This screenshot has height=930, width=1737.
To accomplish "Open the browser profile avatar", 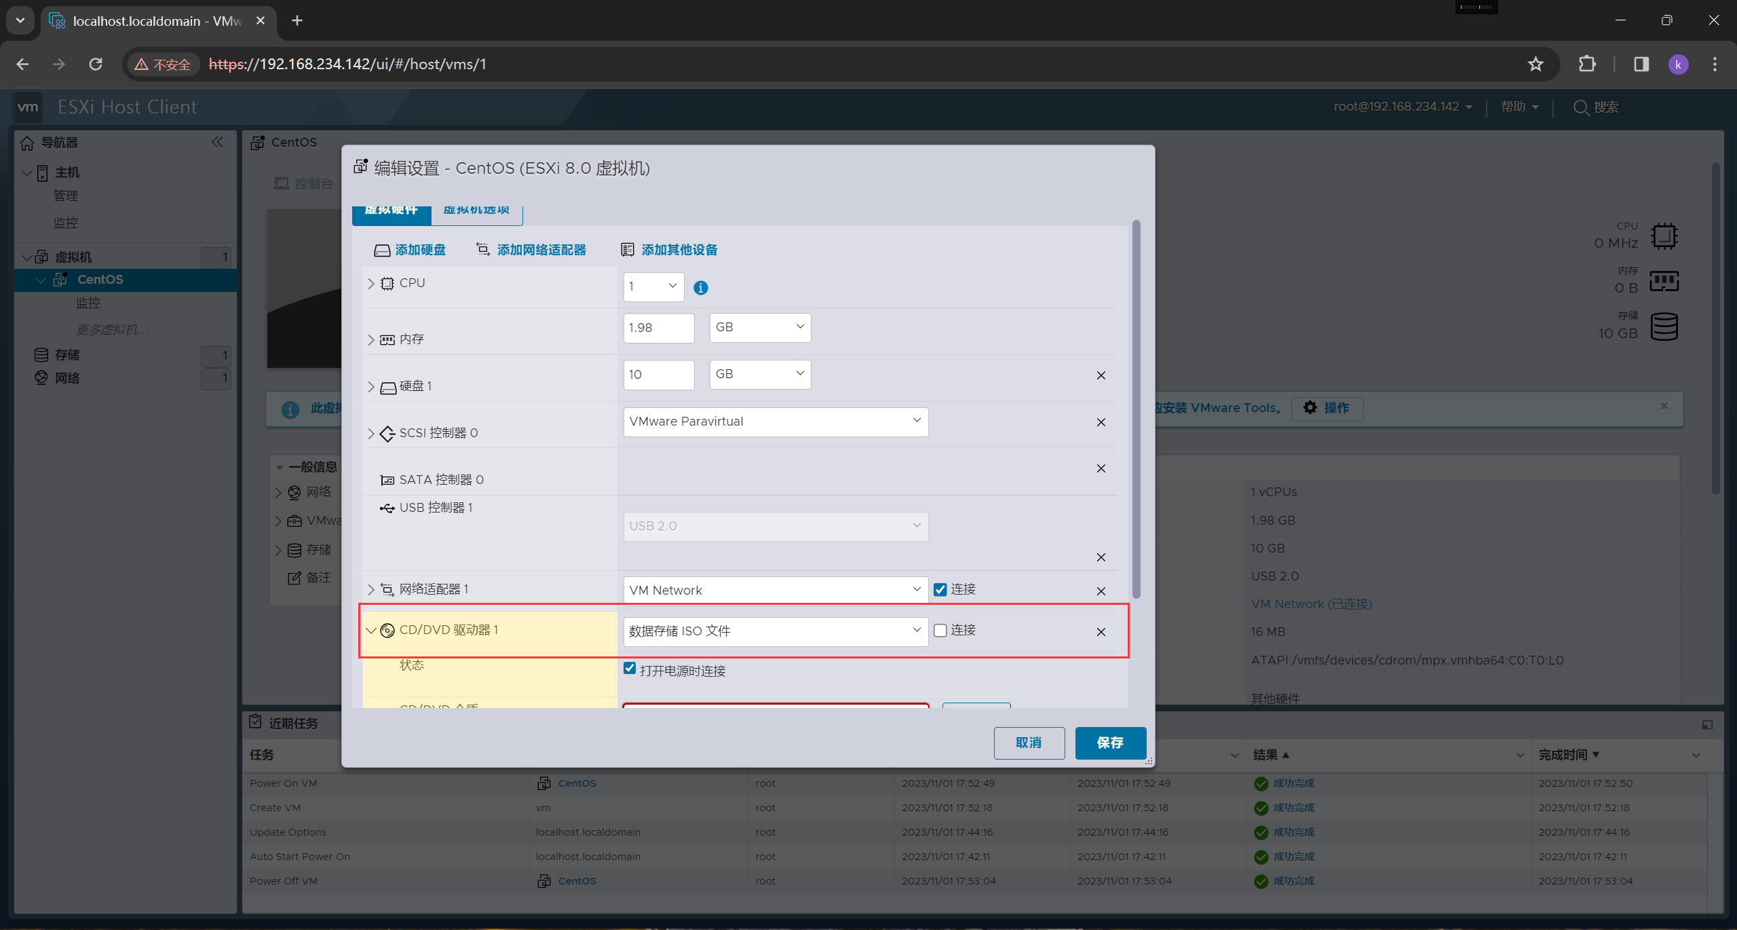I will (x=1678, y=64).
